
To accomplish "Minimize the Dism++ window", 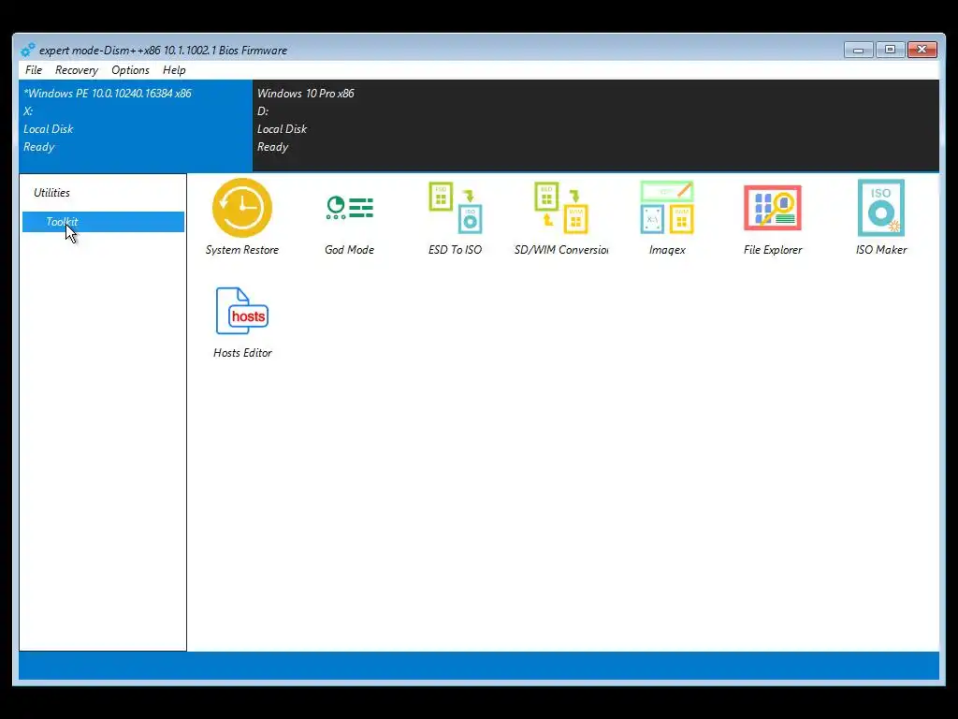I will point(859,50).
